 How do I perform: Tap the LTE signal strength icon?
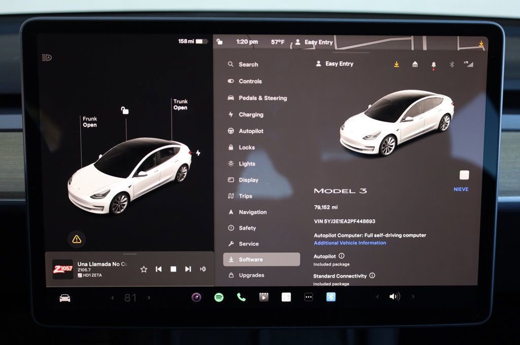tap(469, 64)
